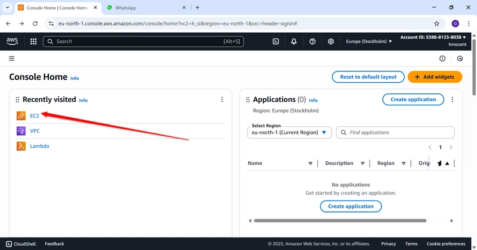Viewport: 477px width, 250px height.
Task: Open Chrome three-dot menu
Action: coord(469,23)
